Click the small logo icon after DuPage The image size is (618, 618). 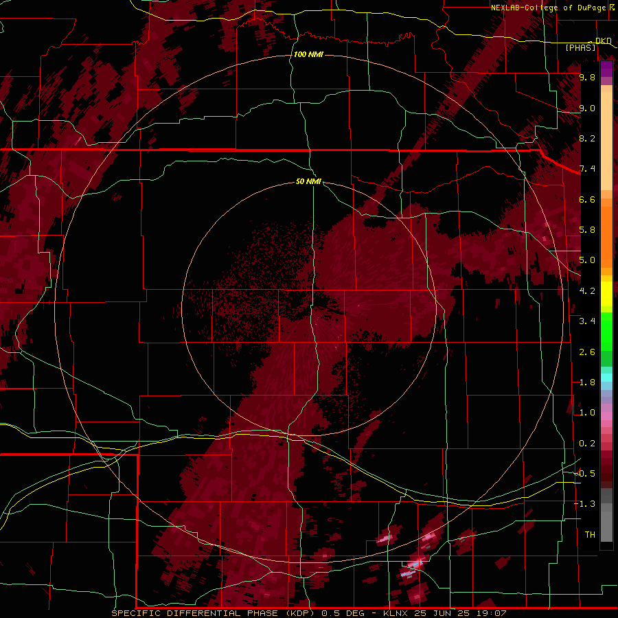click(611, 7)
